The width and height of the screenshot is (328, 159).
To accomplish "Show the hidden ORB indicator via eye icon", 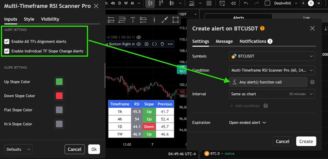I will click(x=138, y=37).
